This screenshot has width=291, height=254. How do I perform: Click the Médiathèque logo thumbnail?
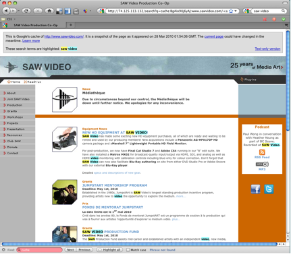pyautogui.click(x=65, y=100)
